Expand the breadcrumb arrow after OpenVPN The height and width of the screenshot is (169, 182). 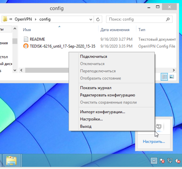(x=36, y=19)
